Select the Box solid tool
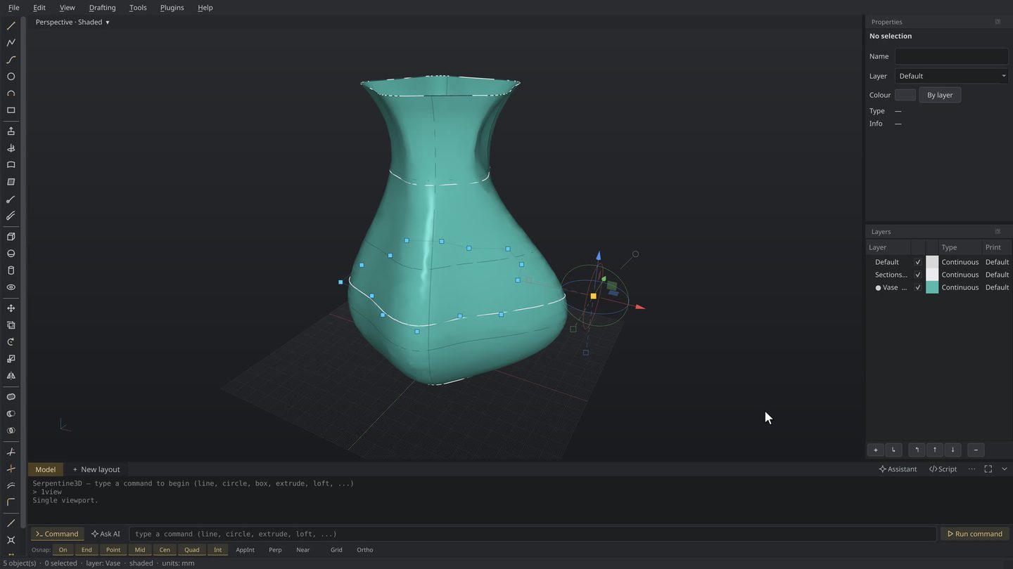 (x=11, y=237)
